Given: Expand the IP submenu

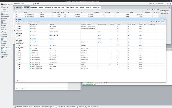Looking at the screenshot, I should [x=12, y=28].
